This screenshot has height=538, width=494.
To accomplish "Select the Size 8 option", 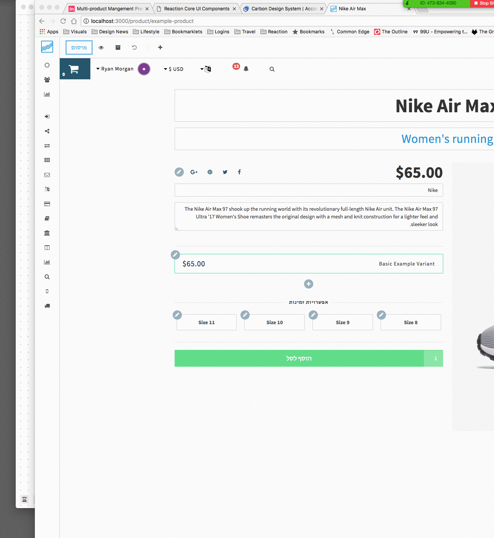I will 411,322.
